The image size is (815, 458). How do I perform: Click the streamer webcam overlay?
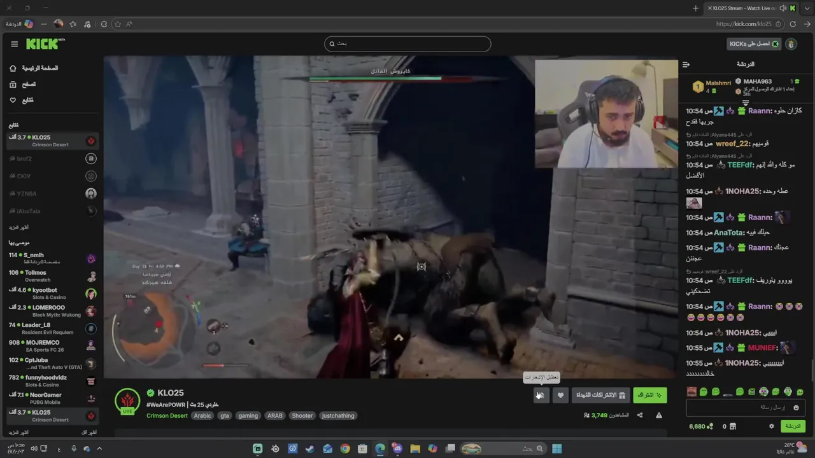606,114
